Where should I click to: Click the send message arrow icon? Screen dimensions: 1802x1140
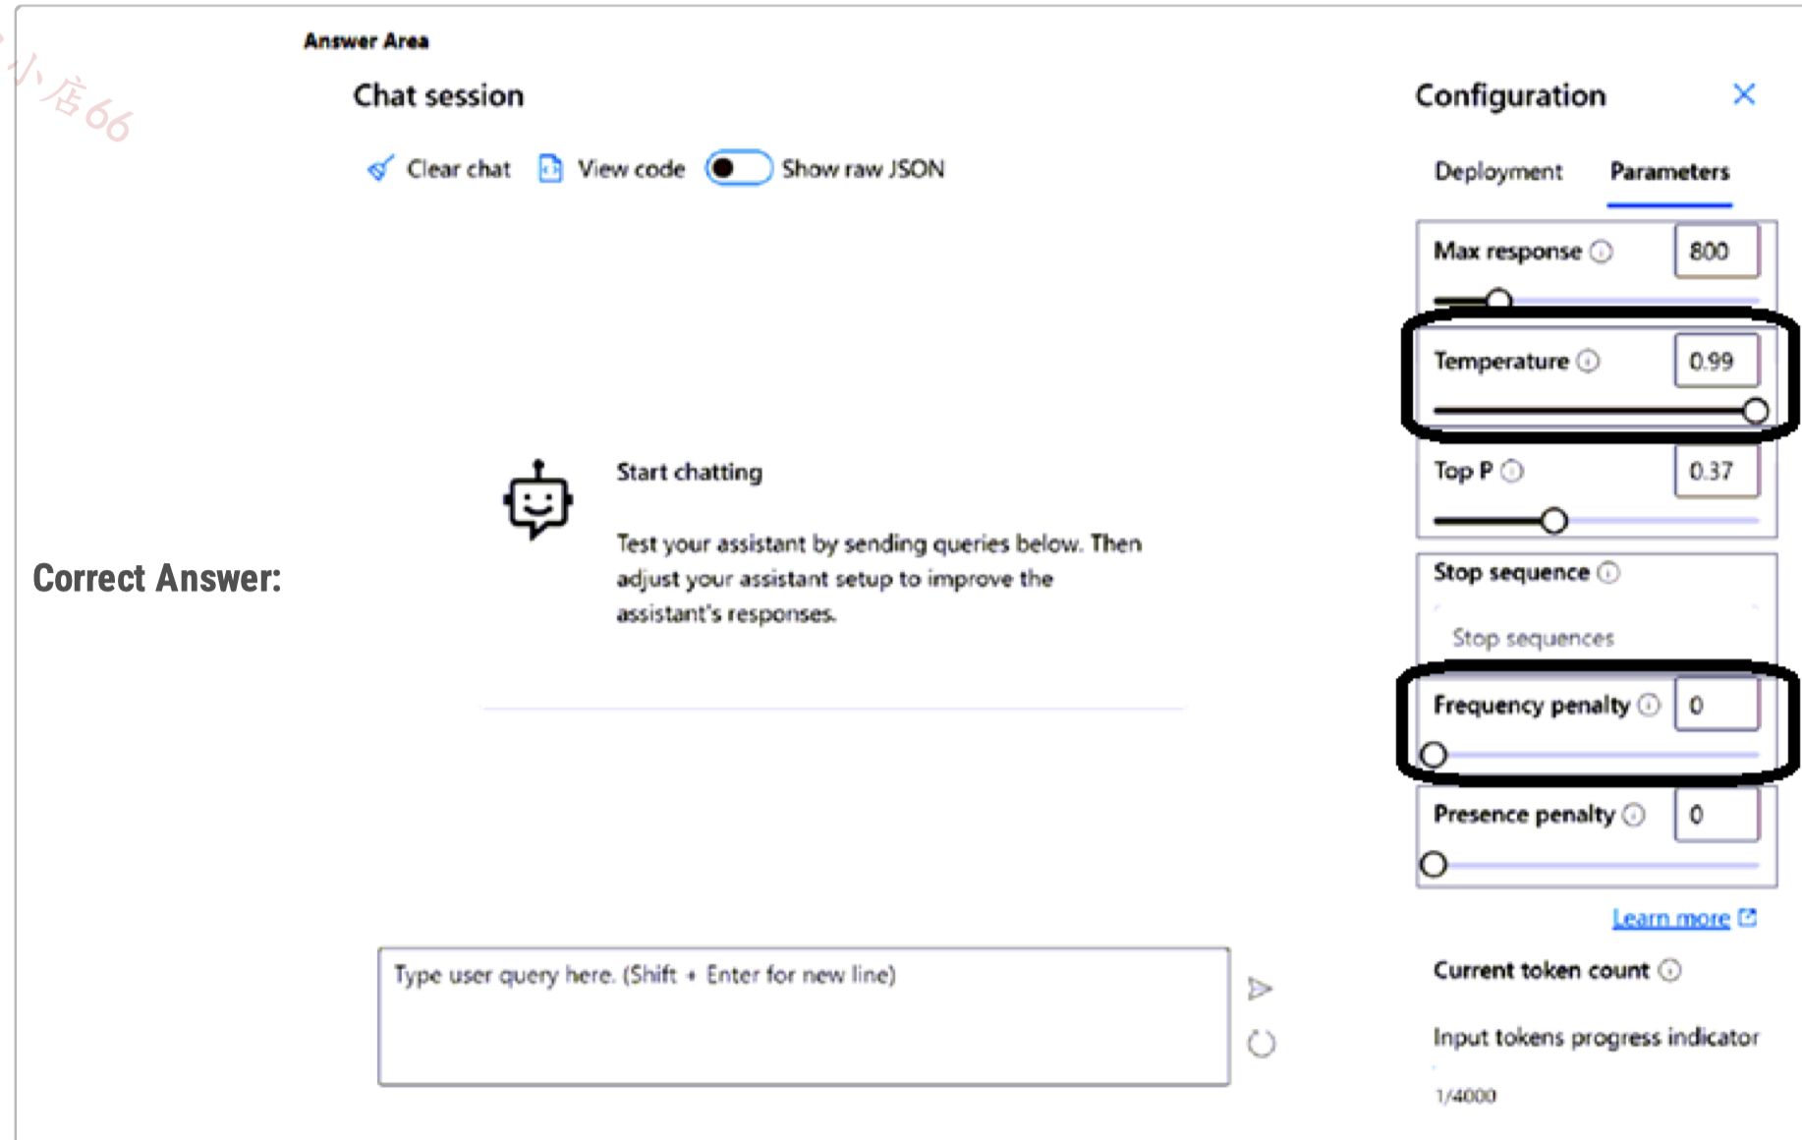coord(1260,989)
